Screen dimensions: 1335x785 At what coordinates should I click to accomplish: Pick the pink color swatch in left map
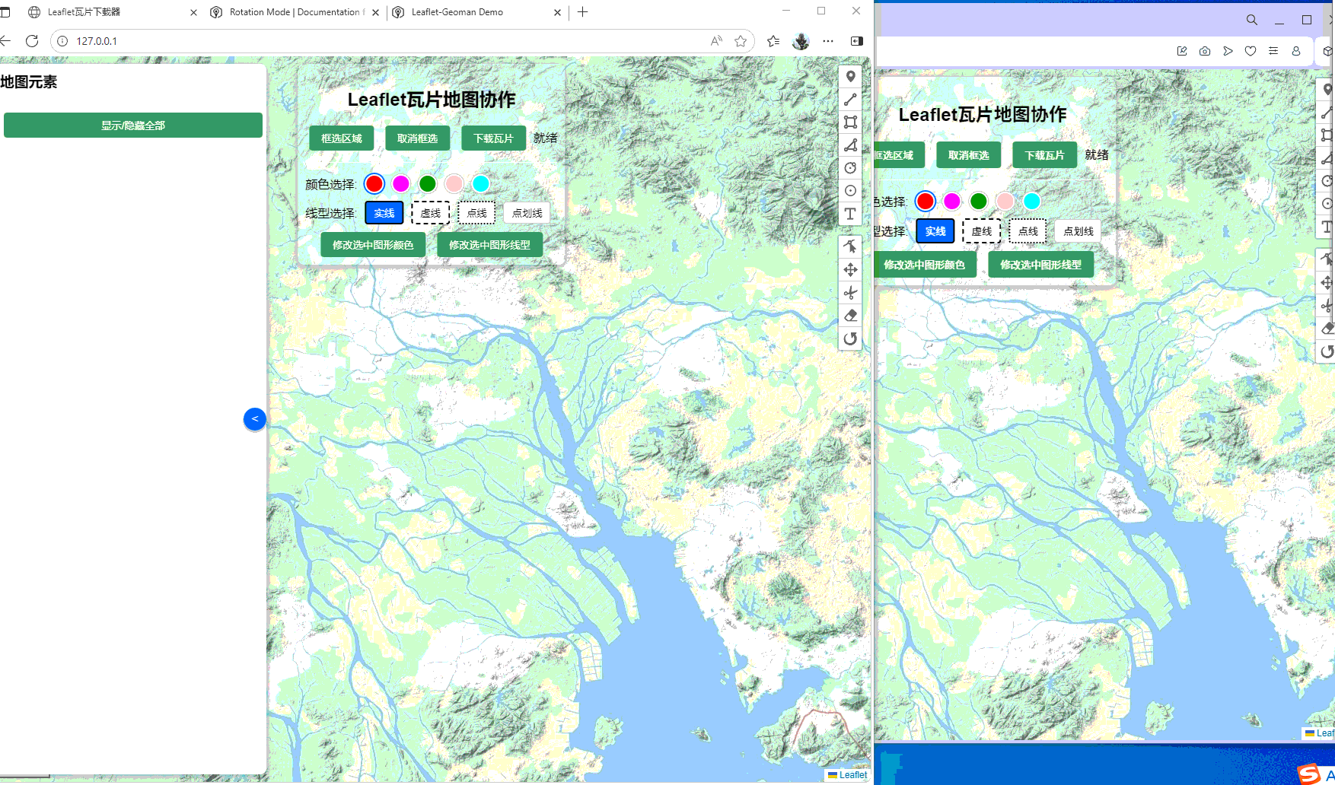pyautogui.click(x=454, y=183)
